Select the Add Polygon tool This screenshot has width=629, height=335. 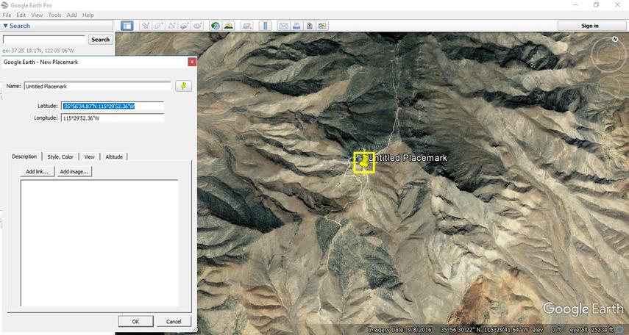coord(159,26)
